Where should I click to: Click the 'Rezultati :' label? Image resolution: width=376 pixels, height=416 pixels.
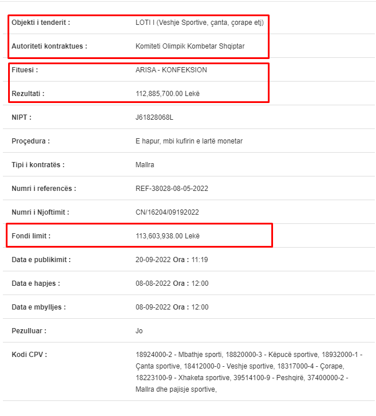[28, 94]
